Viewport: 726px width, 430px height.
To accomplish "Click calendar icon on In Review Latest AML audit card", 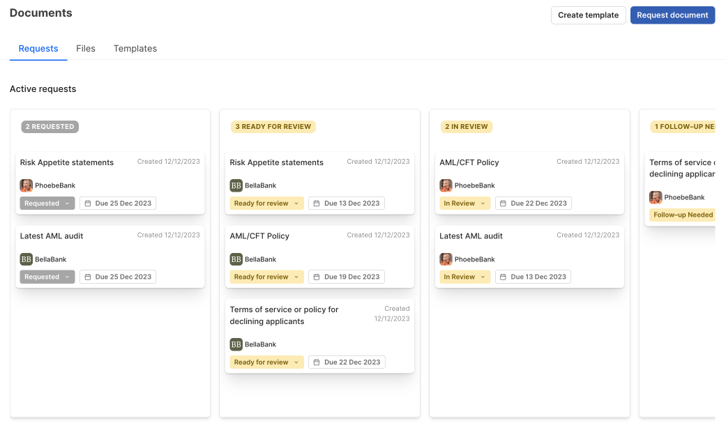I will (x=504, y=277).
